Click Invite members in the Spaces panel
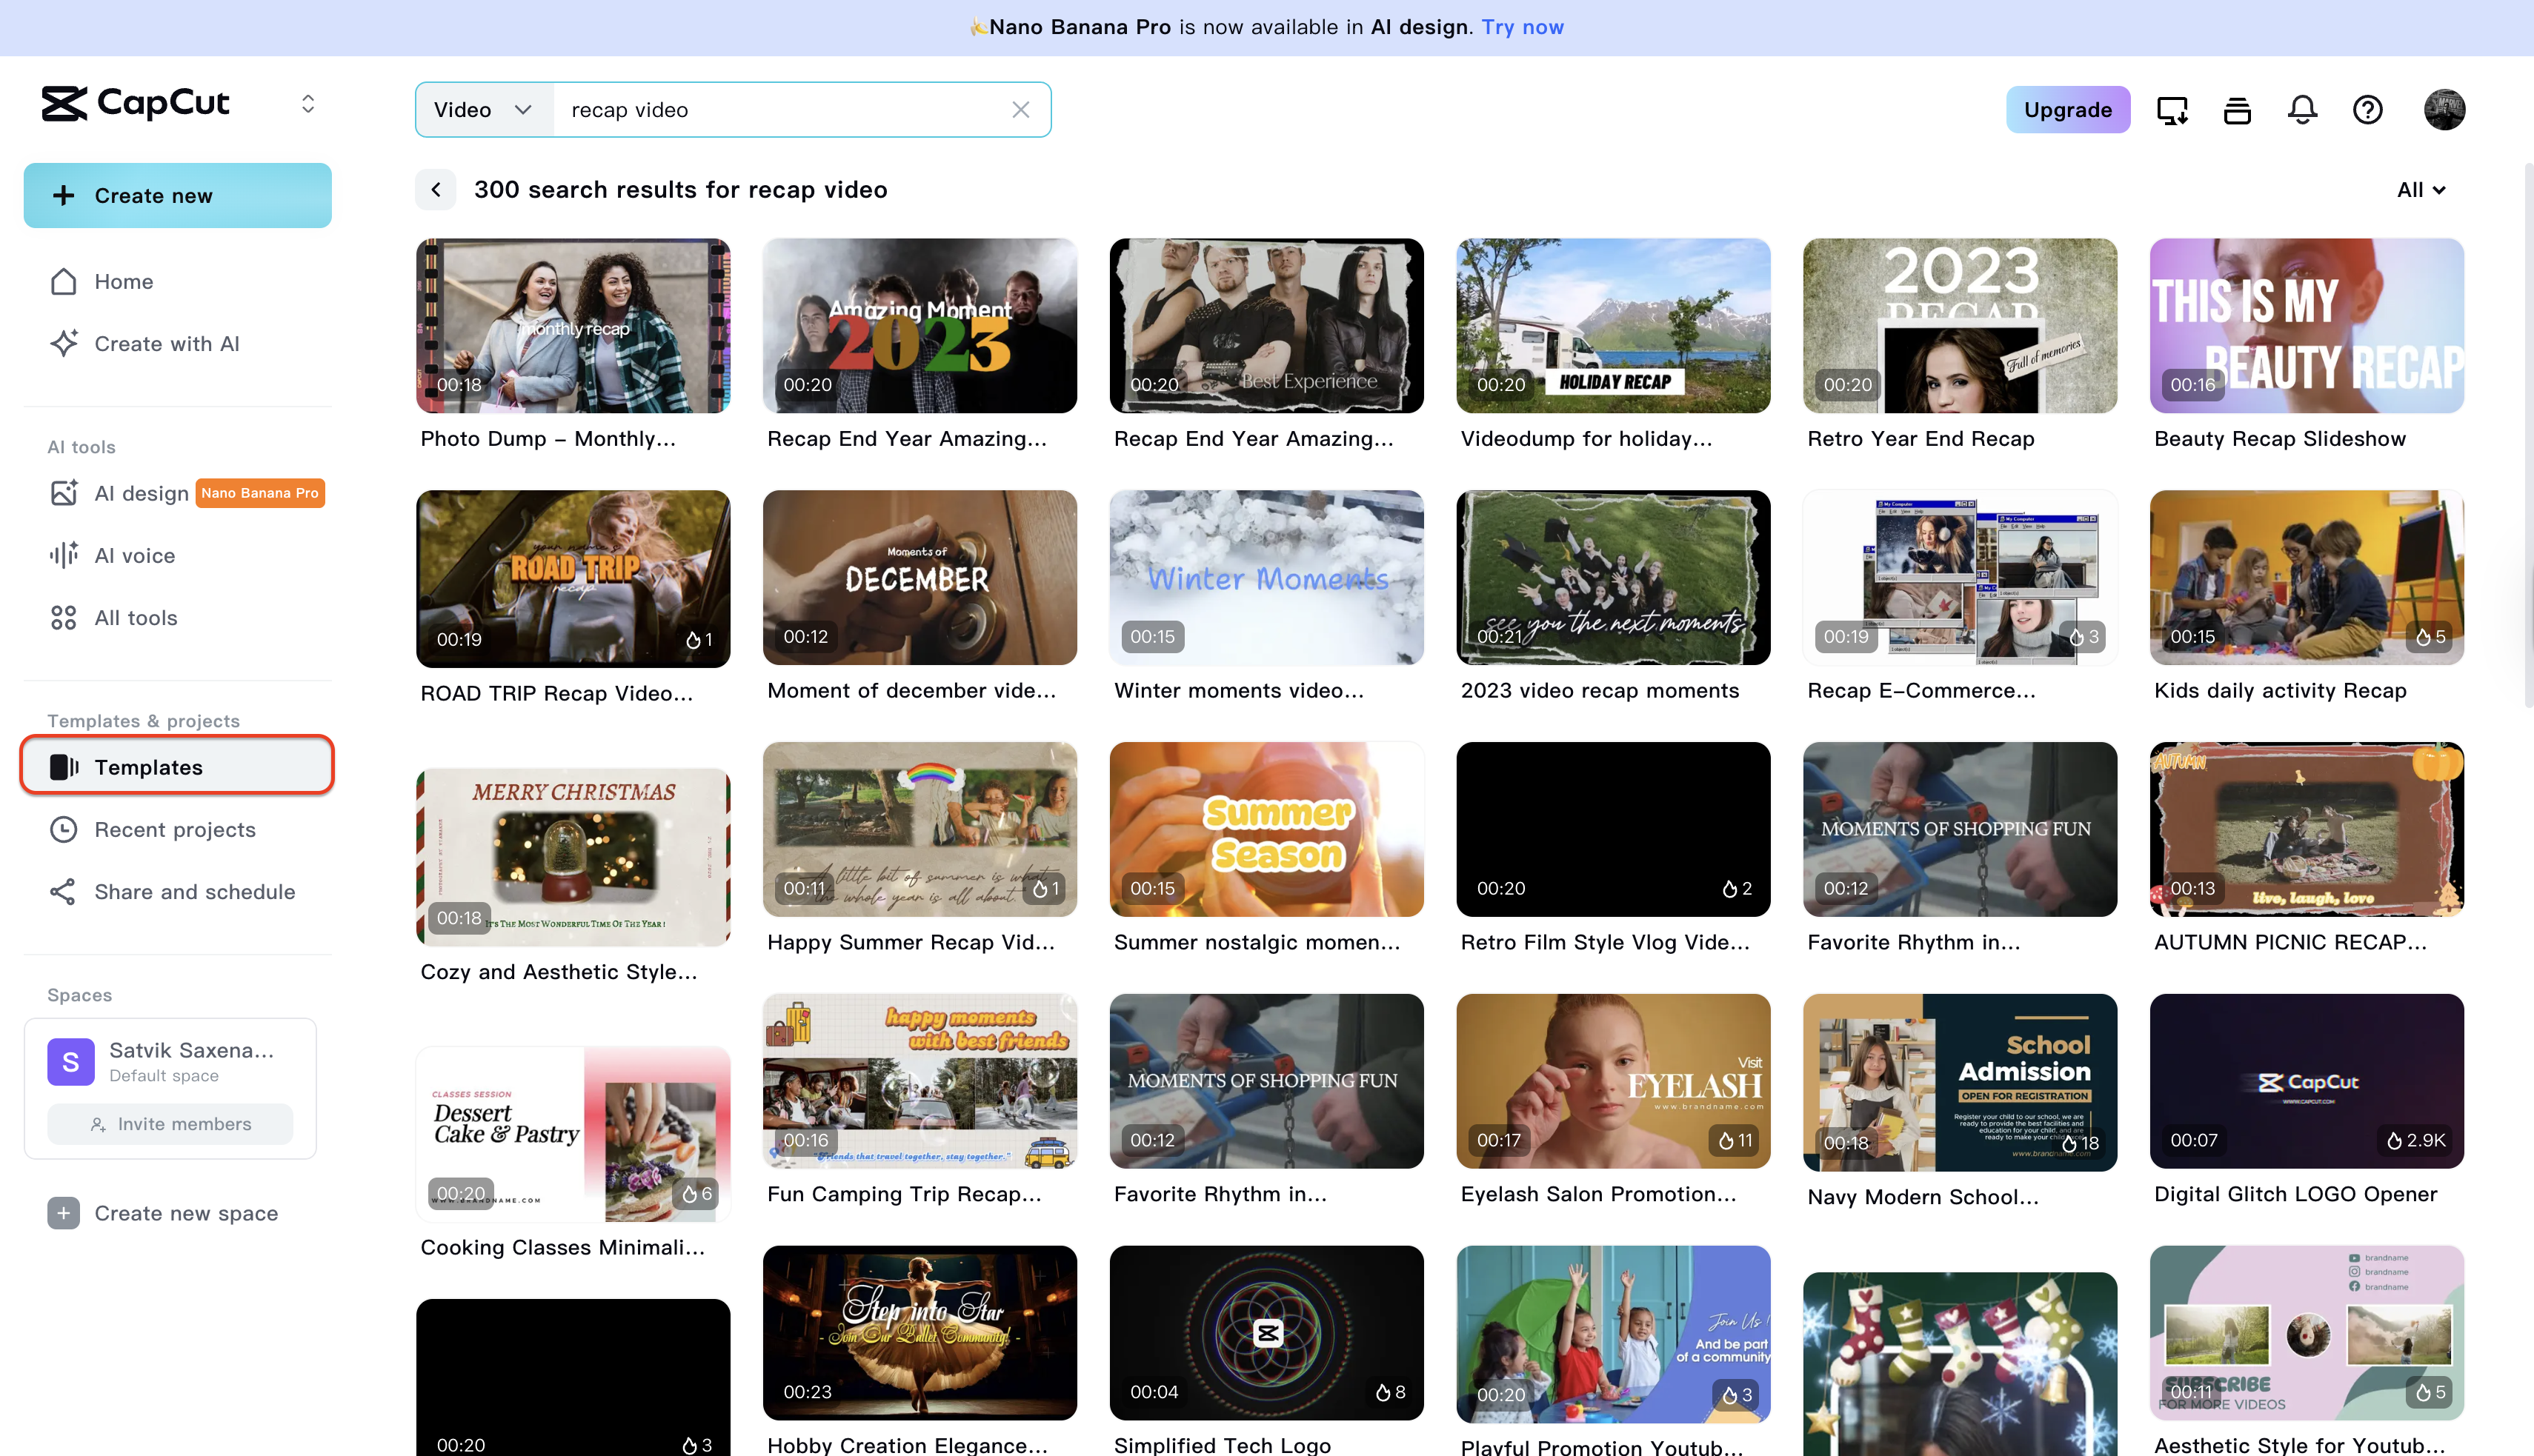 tap(169, 1124)
